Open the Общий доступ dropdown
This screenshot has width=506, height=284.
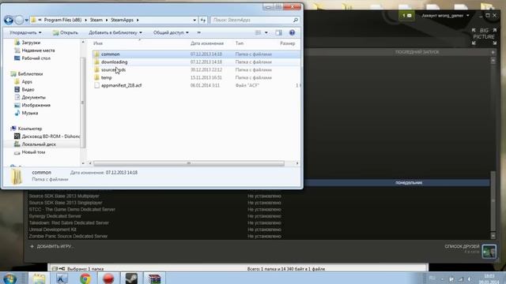tap(171, 32)
